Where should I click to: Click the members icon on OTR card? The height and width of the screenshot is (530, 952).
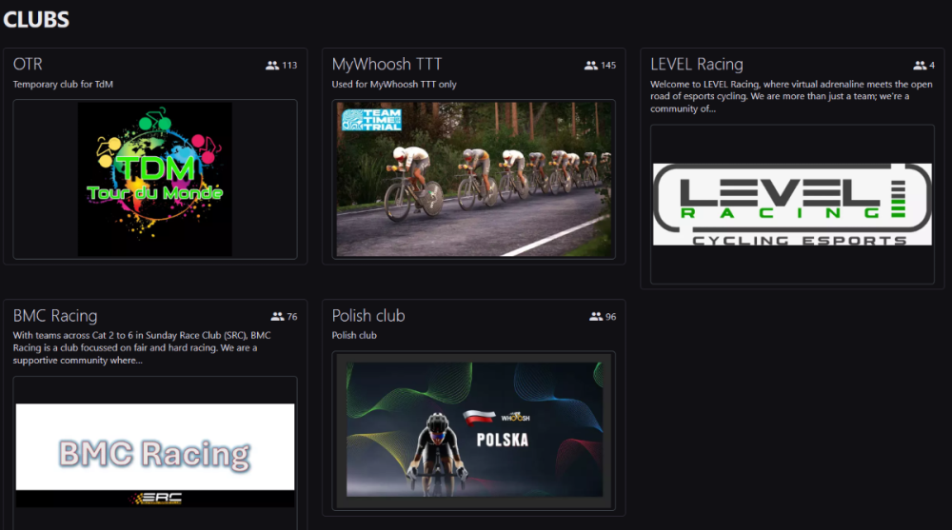pyautogui.click(x=272, y=66)
